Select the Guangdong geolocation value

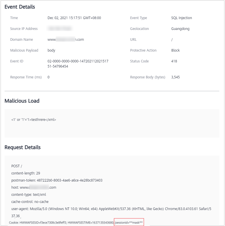180,29
